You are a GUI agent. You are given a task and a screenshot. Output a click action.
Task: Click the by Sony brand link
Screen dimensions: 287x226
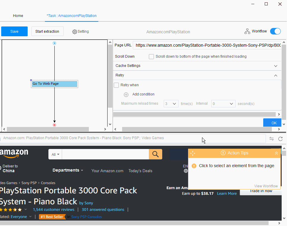point(86,203)
